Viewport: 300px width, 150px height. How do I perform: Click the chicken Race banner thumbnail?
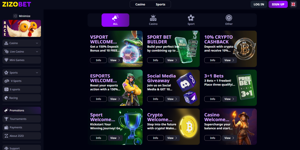point(22,28)
